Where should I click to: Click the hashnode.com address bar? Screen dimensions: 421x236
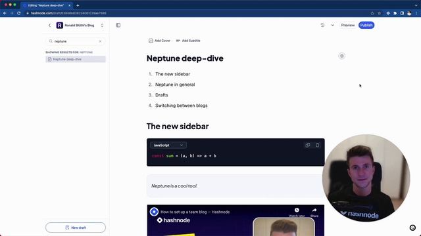click(x=197, y=13)
